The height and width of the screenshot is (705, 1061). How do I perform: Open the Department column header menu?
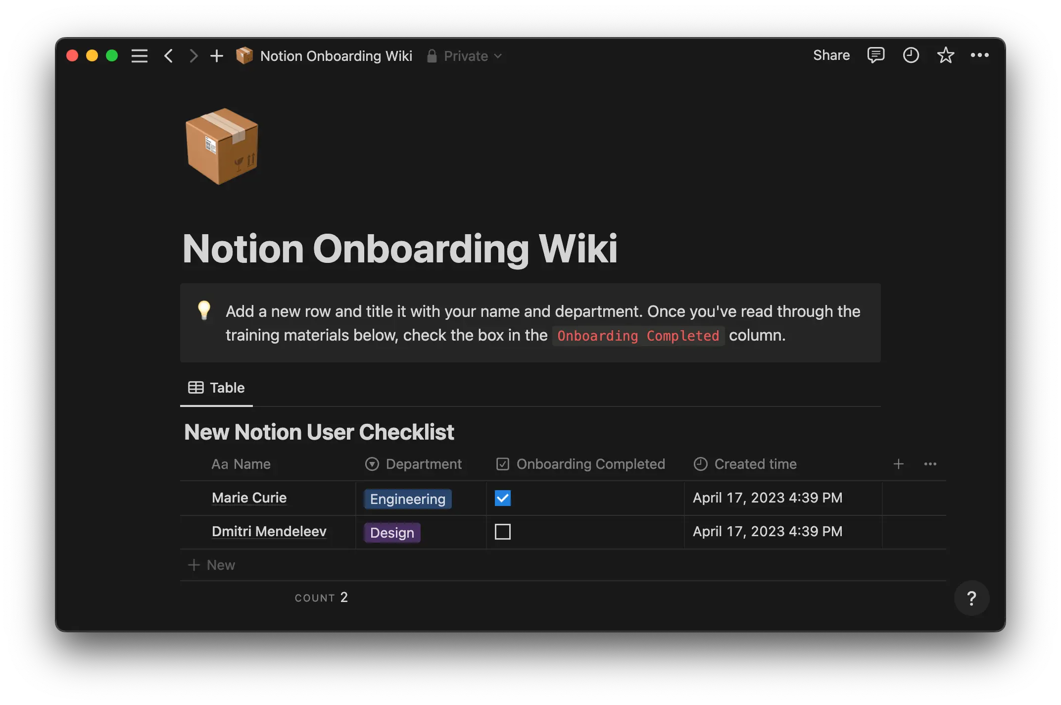(423, 464)
